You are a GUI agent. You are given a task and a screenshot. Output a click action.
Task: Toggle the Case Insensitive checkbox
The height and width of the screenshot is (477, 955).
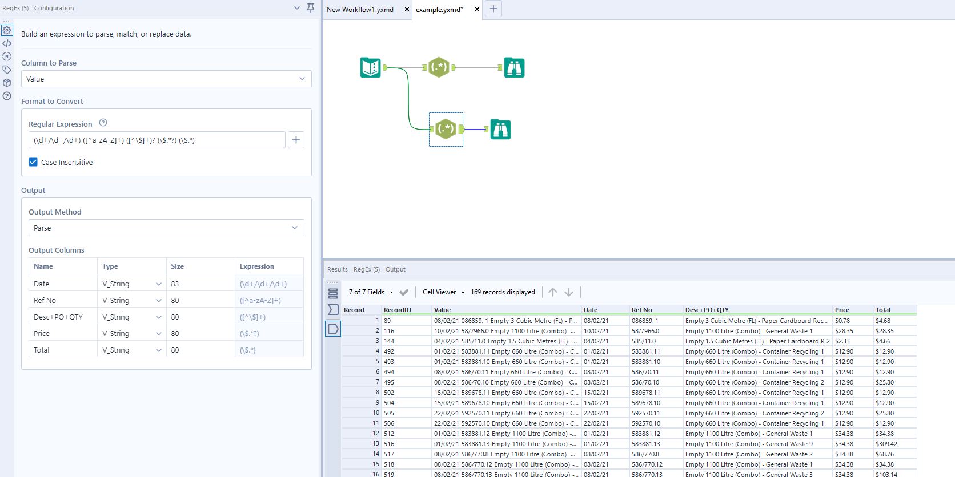[33, 162]
